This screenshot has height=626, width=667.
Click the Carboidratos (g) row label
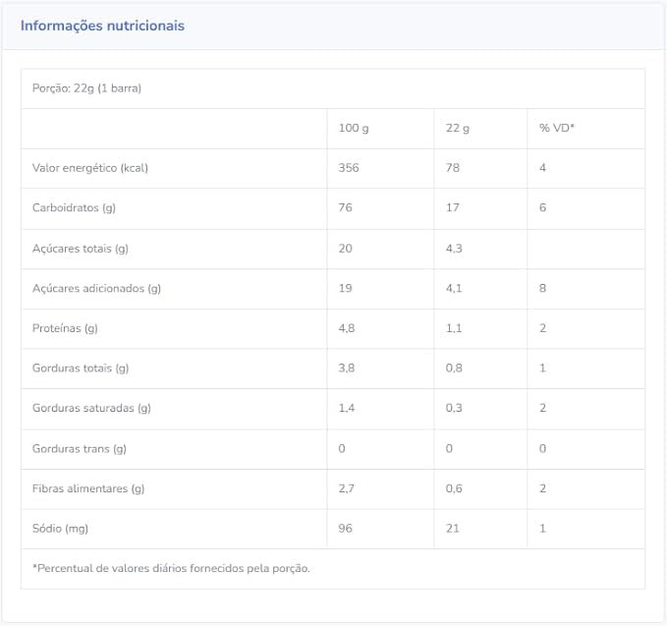pyautogui.click(x=74, y=207)
